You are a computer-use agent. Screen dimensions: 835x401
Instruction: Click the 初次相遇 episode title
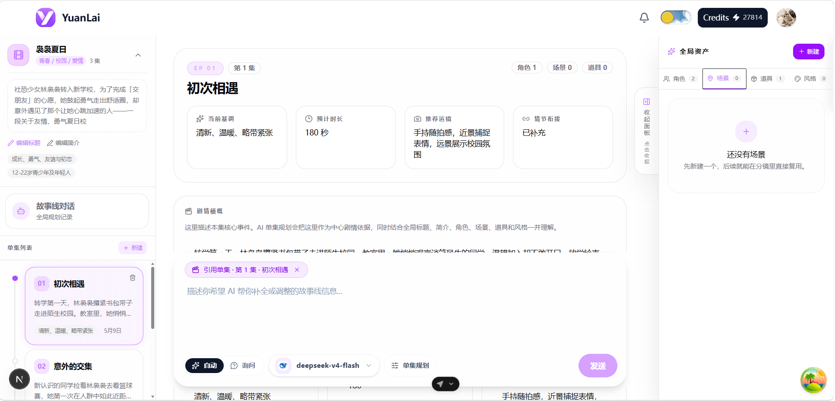(213, 89)
